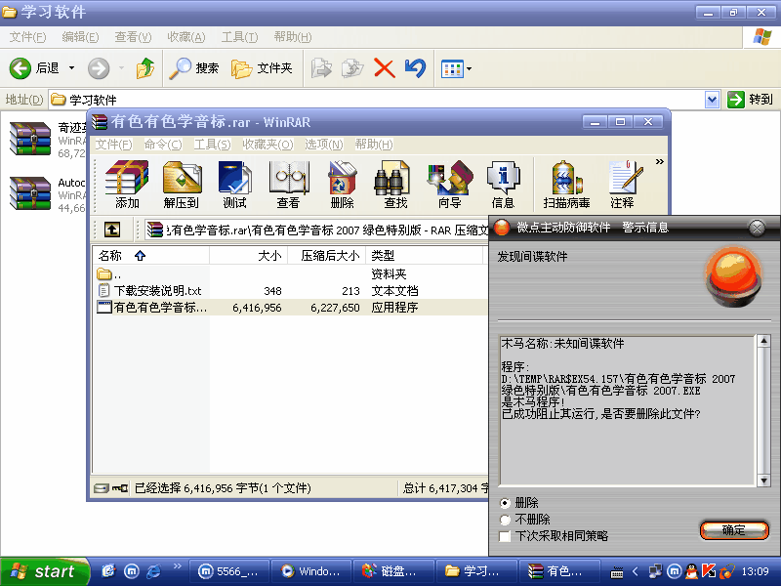Click the WinRAR 解压到 (Extract To) icon
Image resolution: width=781 pixels, height=586 pixels.
(x=182, y=185)
